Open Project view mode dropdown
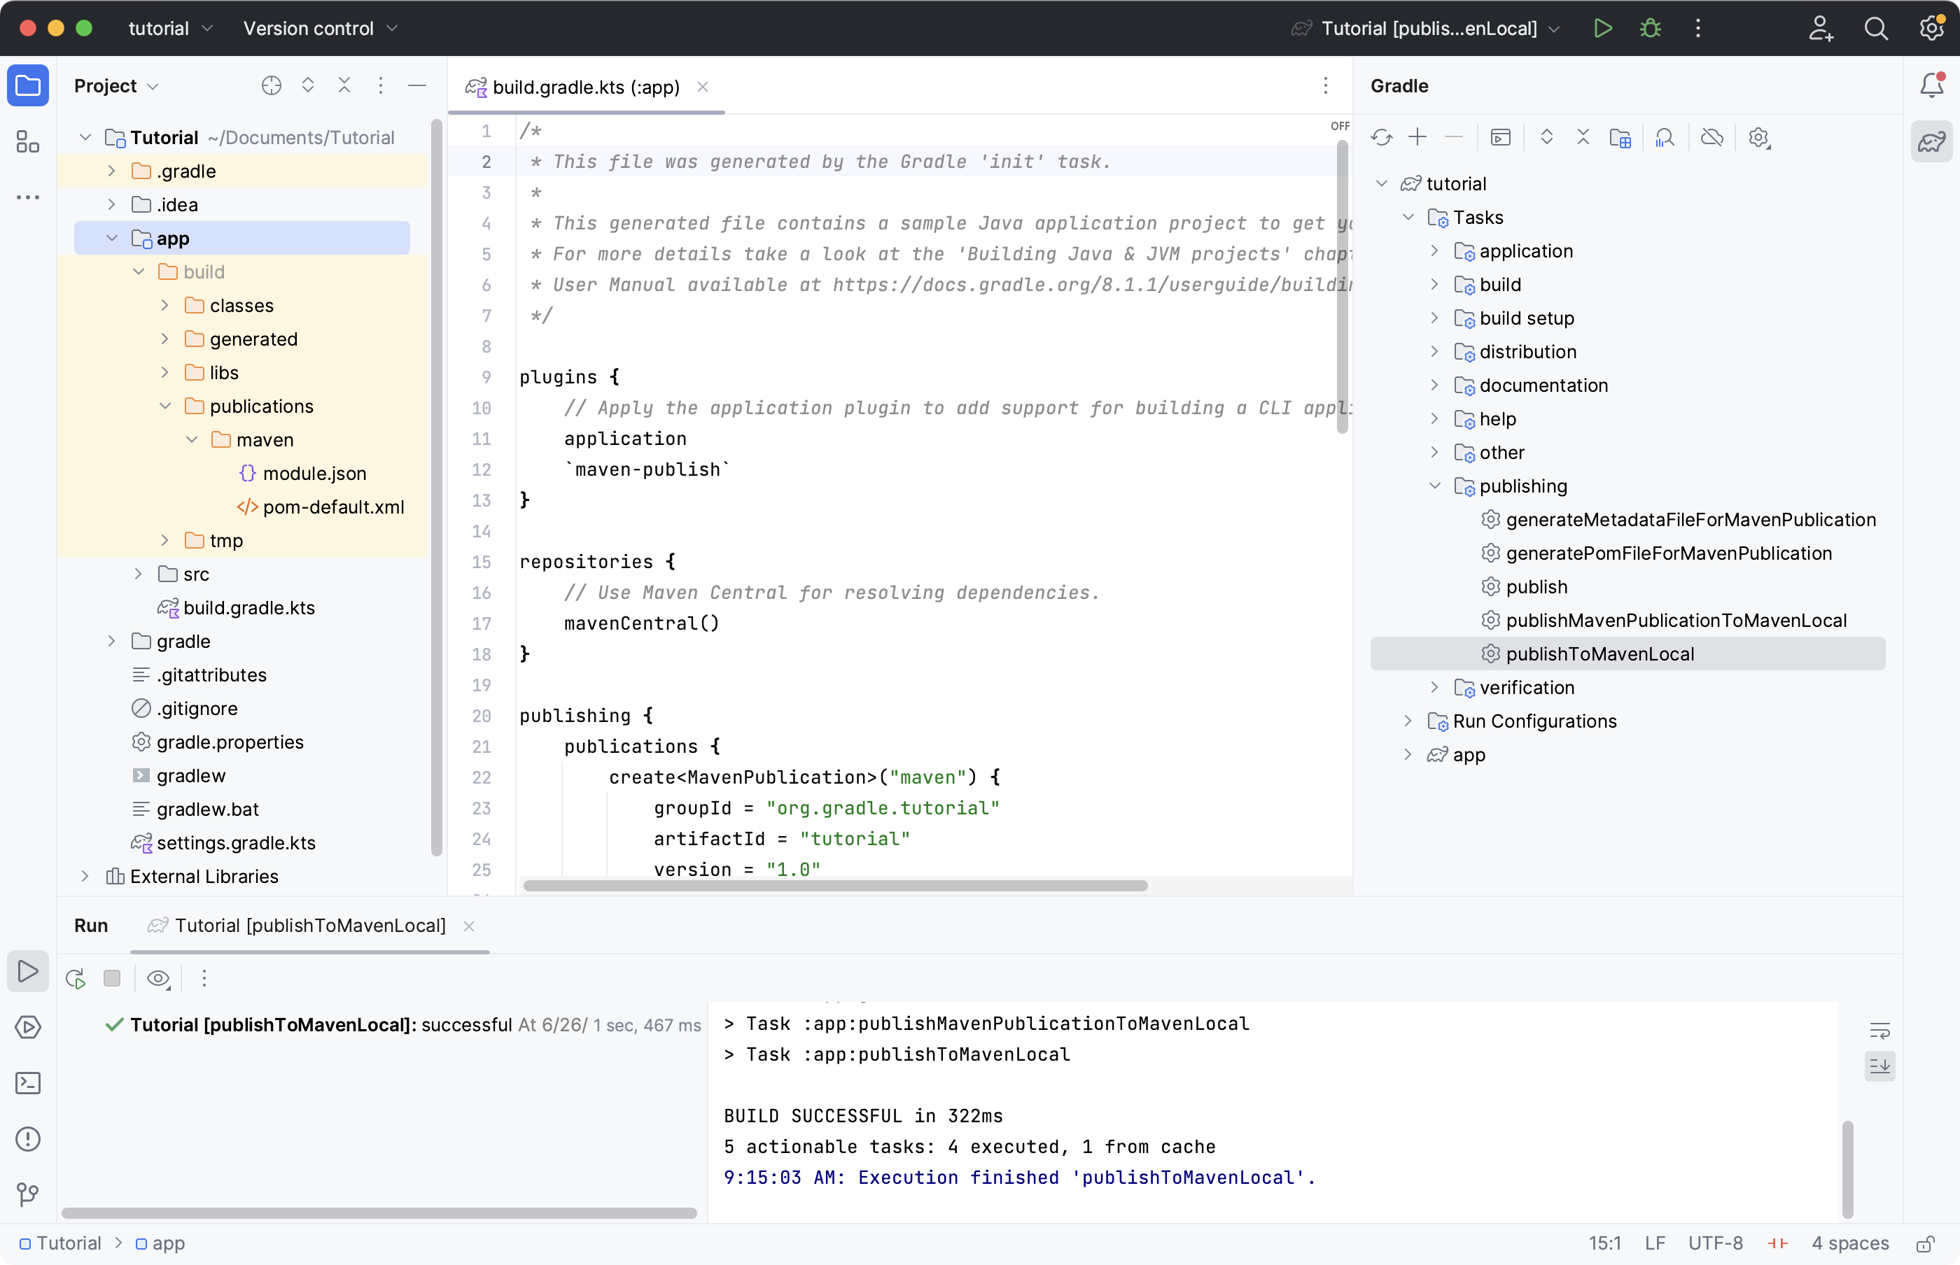This screenshot has height=1265, width=1960. (116, 85)
